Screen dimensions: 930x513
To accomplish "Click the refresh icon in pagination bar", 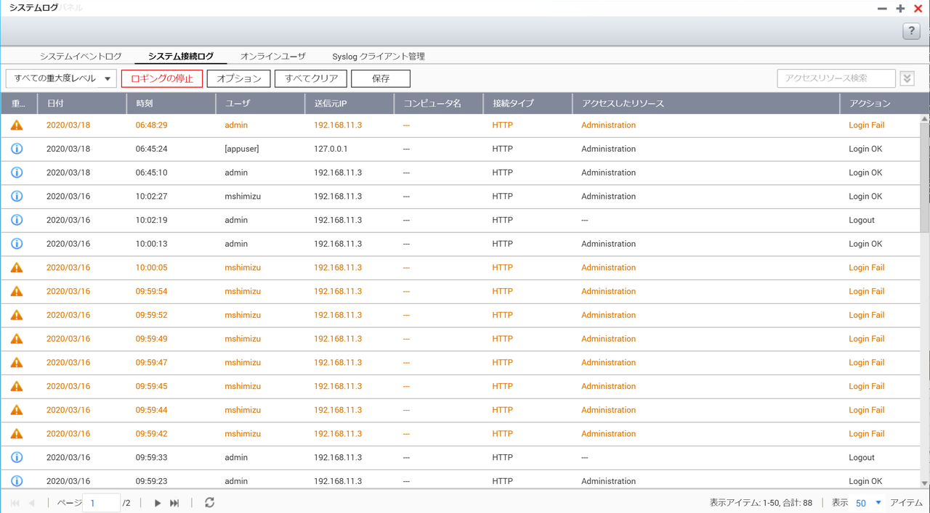I will click(x=209, y=503).
